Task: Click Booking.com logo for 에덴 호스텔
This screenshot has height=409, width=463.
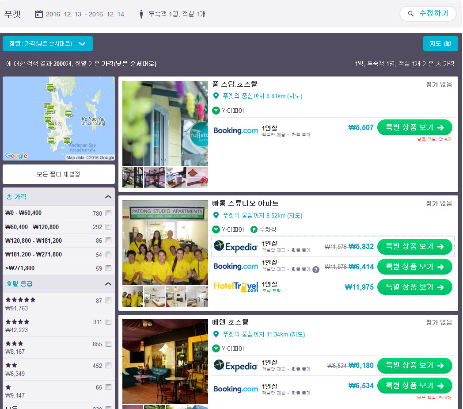Action: (x=235, y=389)
